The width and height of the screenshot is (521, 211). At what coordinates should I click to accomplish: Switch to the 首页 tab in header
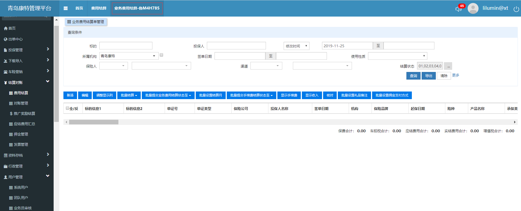(x=79, y=8)
